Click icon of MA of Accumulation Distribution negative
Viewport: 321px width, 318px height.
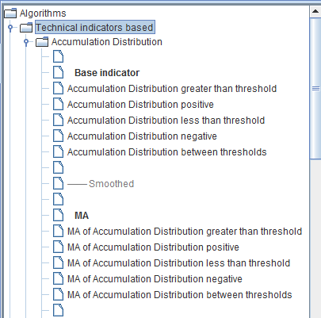pos(58,278)
